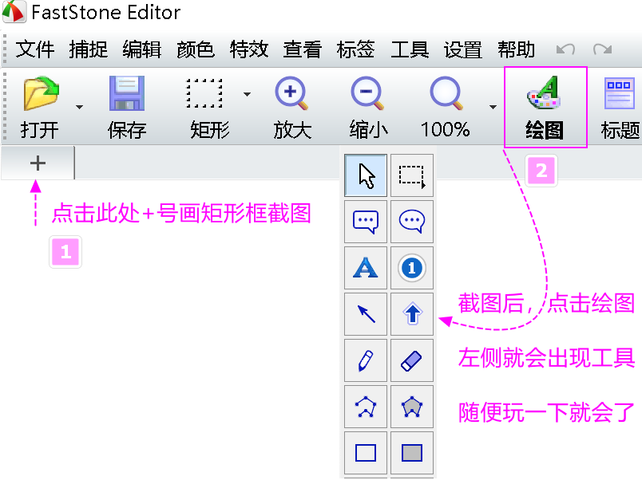Select the hollow rectangle tool
The image size is (642, 480).
point(366,453)
